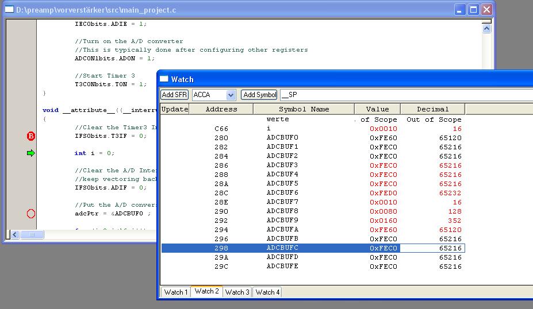Select the ADCBUFD symbol name

(x=282, y=257)
